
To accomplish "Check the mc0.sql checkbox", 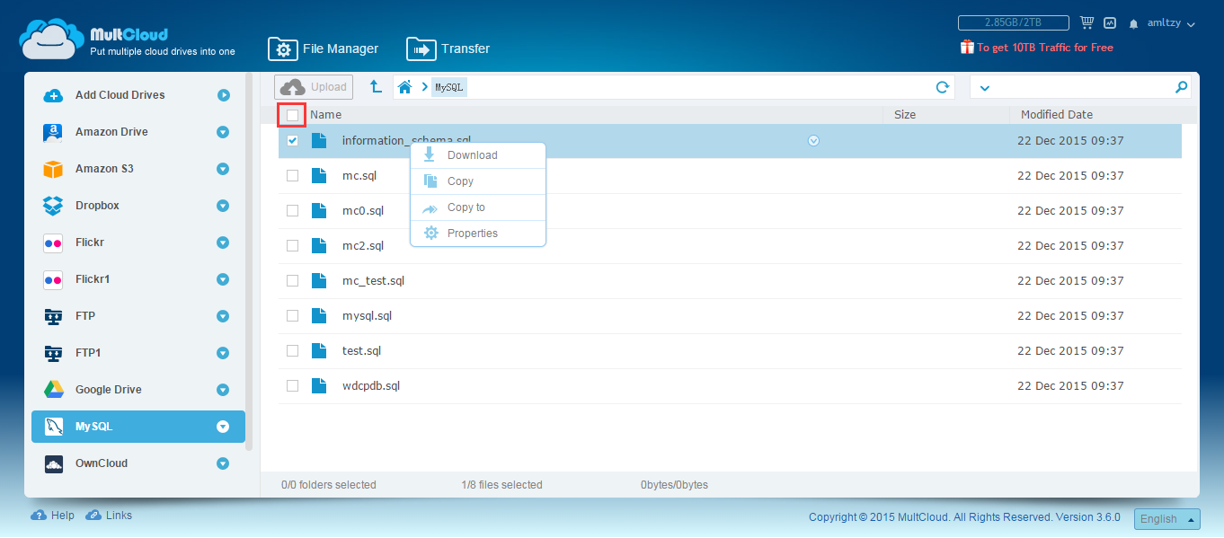I will point(292,211).
